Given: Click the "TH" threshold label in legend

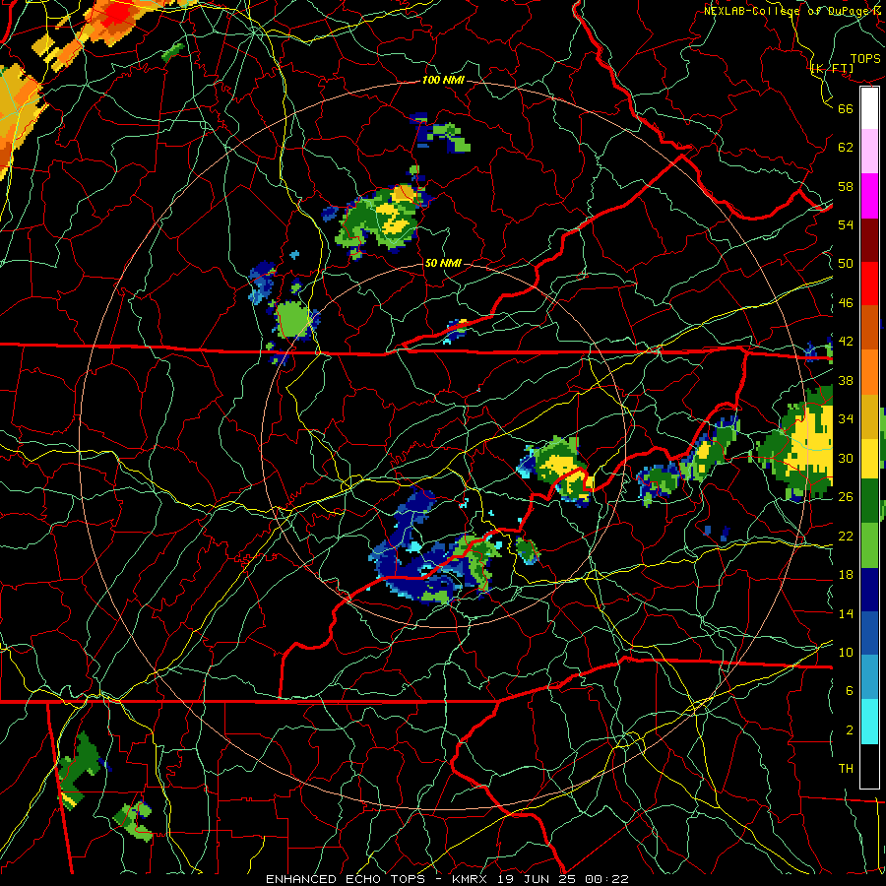Looking at the screenshot, I should click(x=846, y=769).
